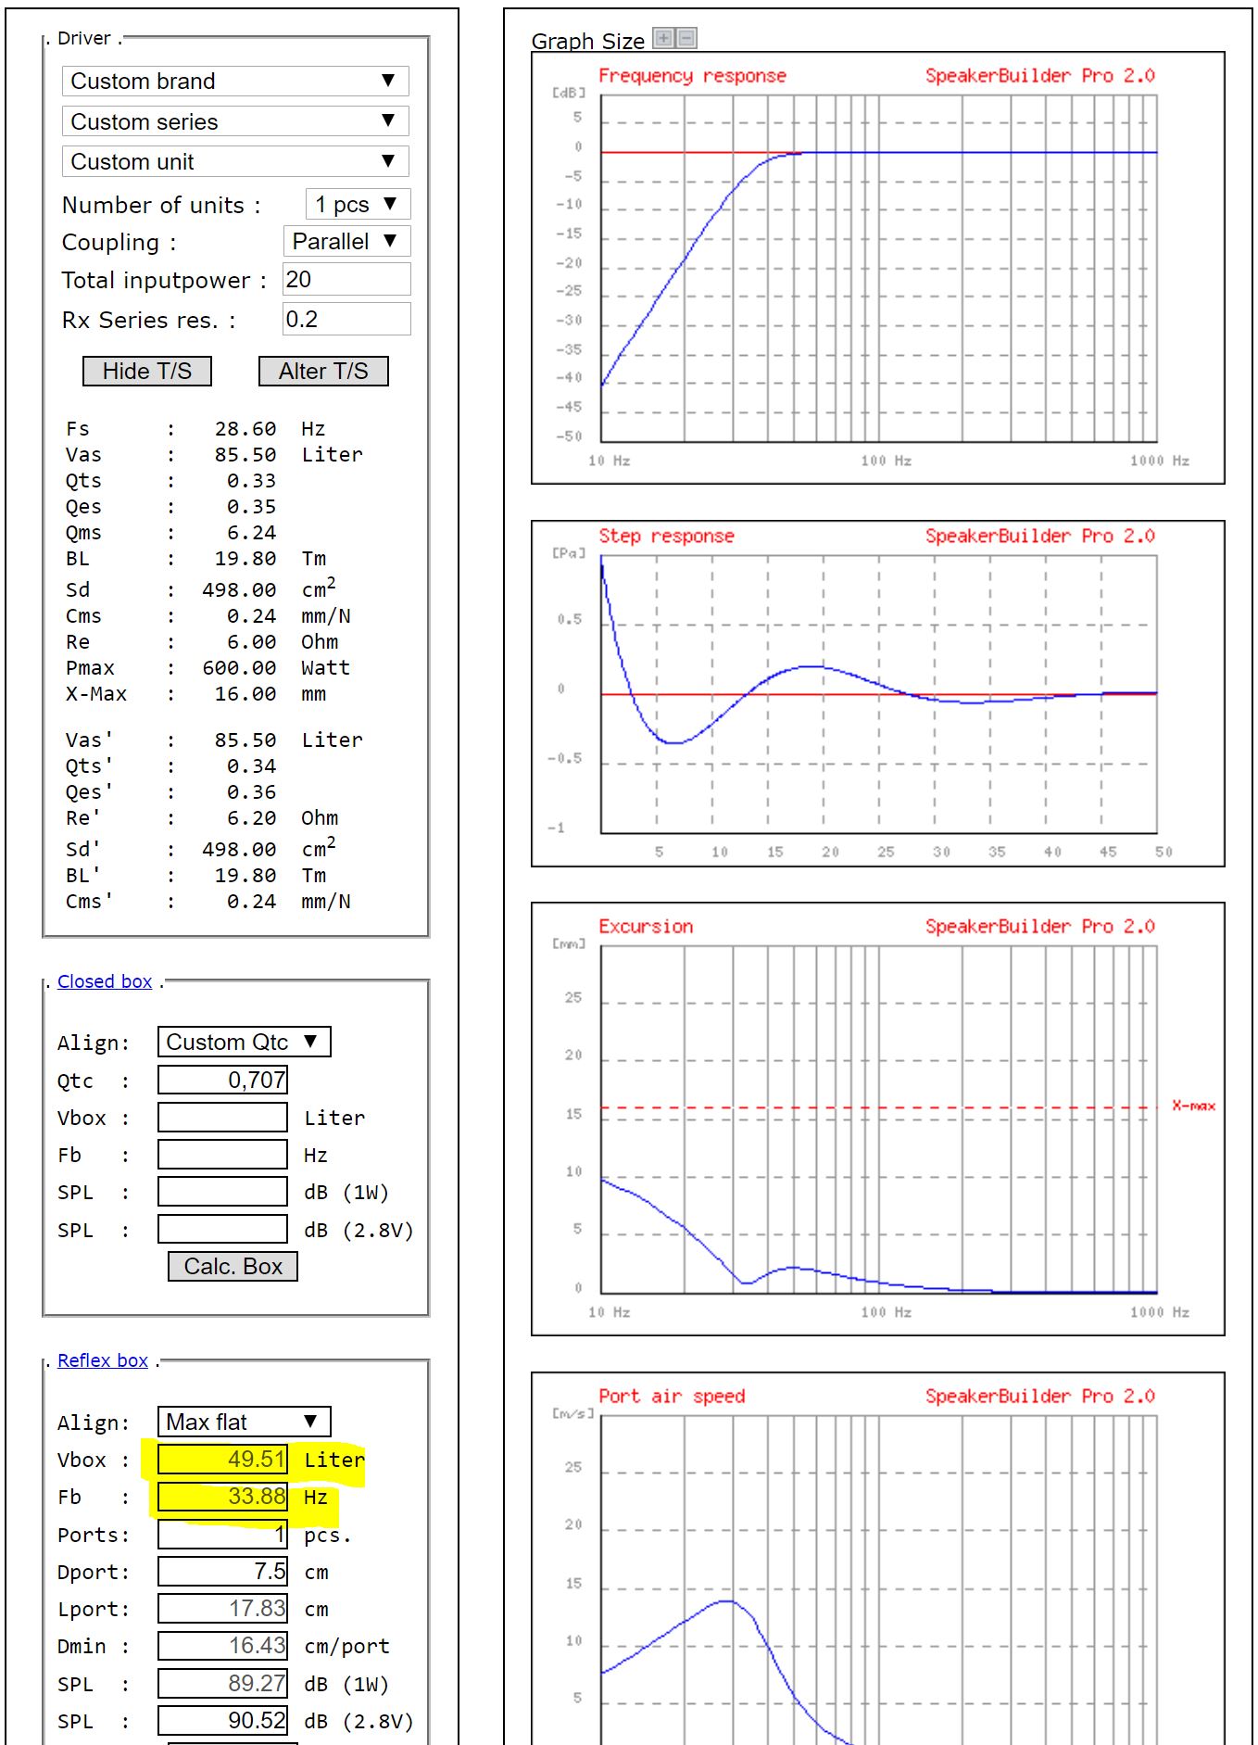Click the Lport field 17.83
This screenshot has height=1745, width=1258.
pyautogui.click(x=222, y=1608)
